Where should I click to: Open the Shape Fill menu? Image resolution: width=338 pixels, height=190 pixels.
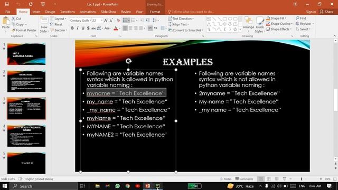coord(276,18)
